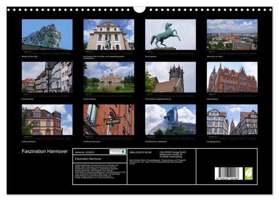This screenshot has width=279, height=201.
Task: Click the 'ISBN 9783516192186' text
Action: coord(140,153)
